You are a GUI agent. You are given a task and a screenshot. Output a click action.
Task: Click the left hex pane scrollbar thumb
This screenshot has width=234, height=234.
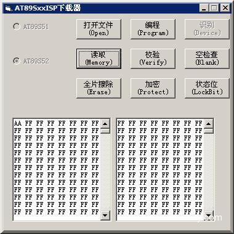pyautogui.click(x=105, y=131)
